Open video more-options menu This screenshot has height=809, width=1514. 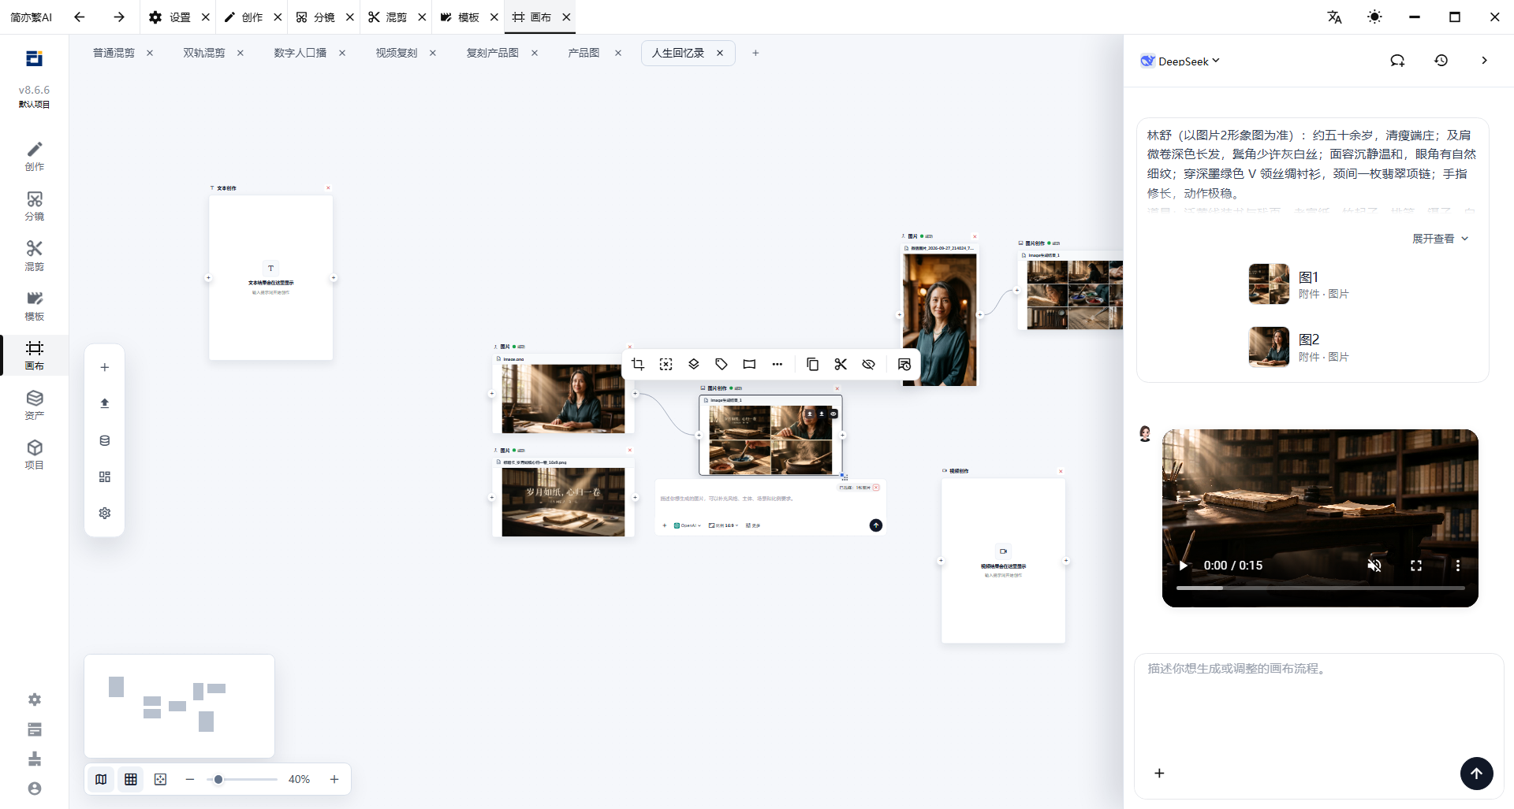1457,566
